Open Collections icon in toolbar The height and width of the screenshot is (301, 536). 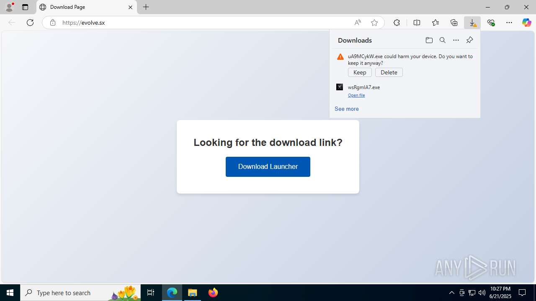[454, 23]
